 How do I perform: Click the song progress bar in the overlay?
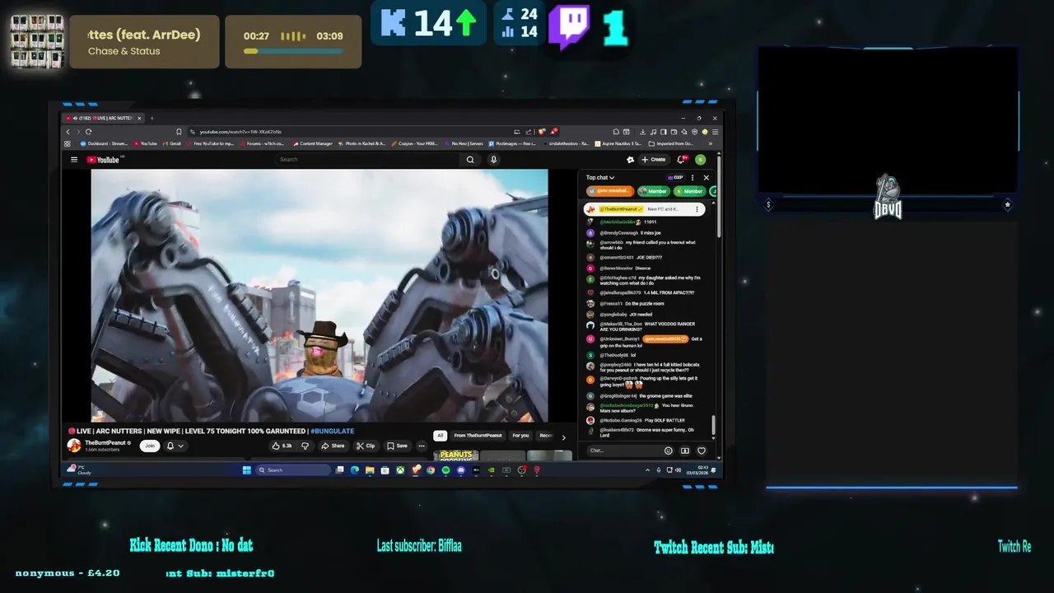(x=293, y=51)
